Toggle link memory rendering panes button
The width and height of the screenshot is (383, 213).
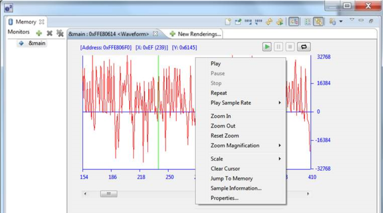319,22
